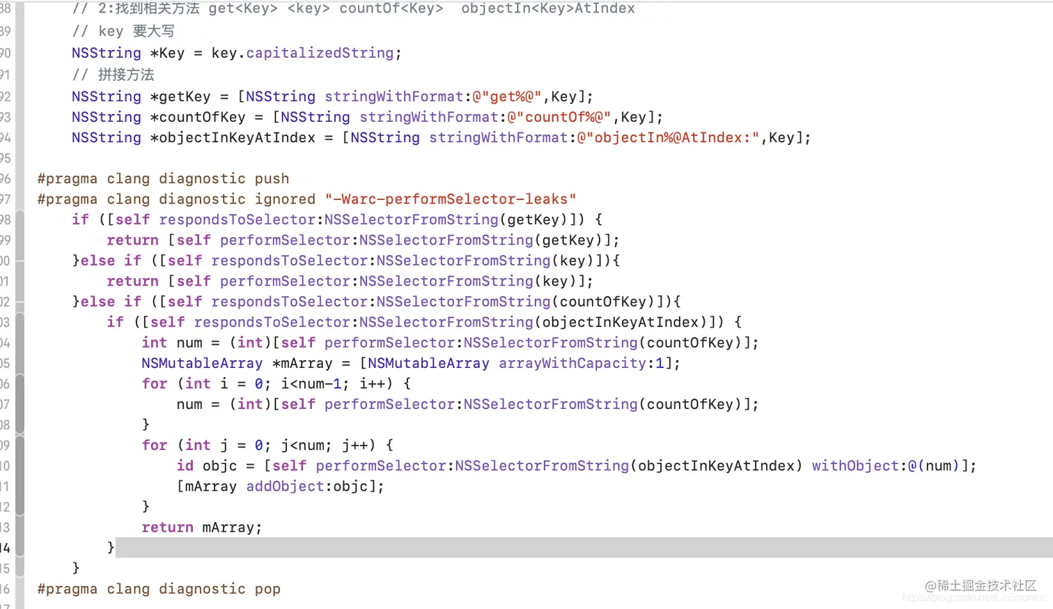Screen dimensions: 1053x609
Task: Click the '@(num)' boxed expression
Action: [x=934, y=465]
